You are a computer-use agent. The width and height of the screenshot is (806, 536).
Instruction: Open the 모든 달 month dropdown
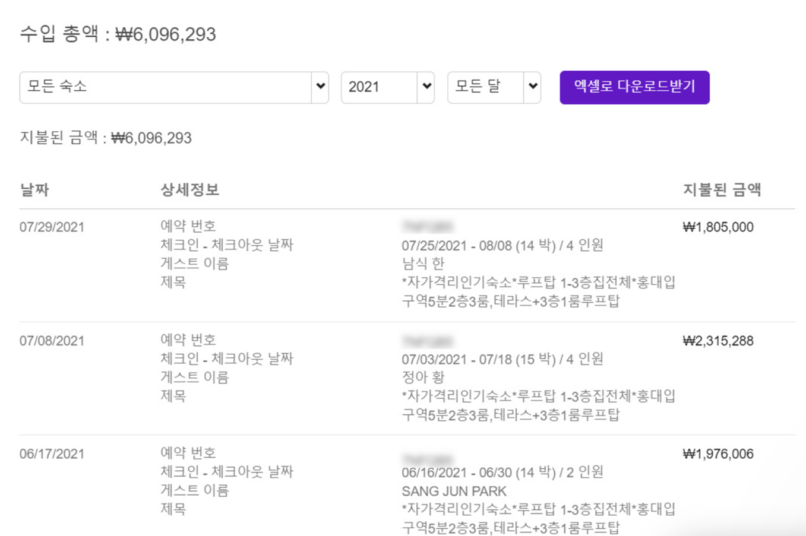pos(494,88)
